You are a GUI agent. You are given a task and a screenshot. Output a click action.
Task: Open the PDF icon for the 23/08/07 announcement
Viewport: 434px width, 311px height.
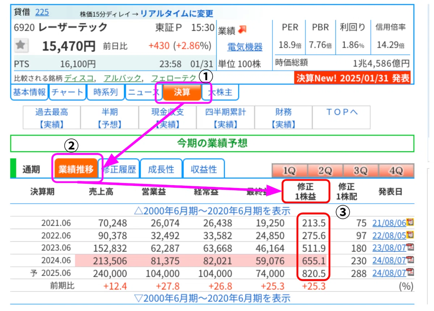tap(410, 248)
